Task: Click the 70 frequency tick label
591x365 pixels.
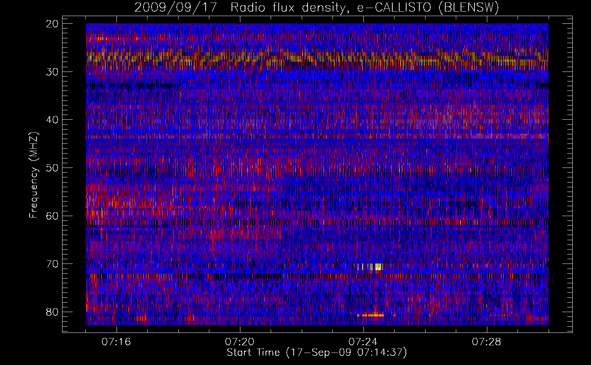Action: tap(53, 264)
